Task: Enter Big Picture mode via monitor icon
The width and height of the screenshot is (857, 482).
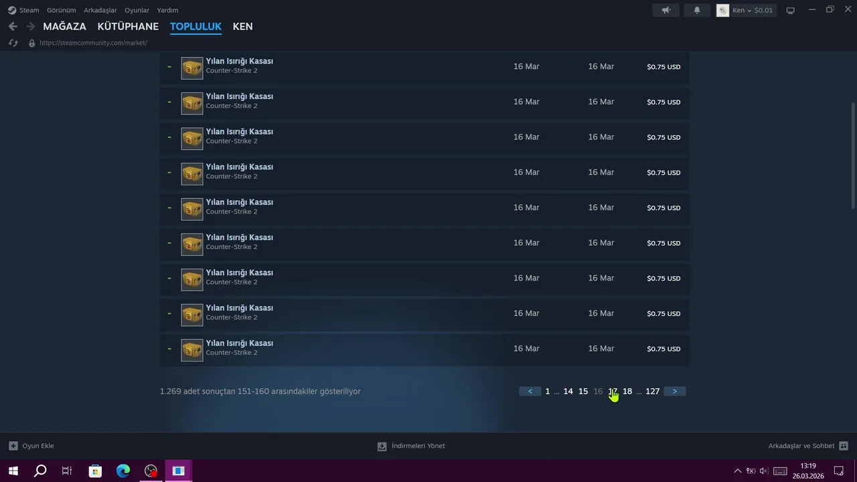Action: (x=790, y=10)
